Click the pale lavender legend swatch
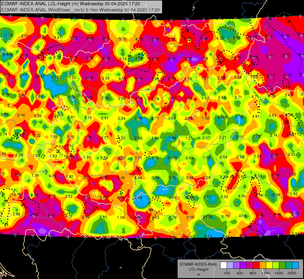Screen dimensions: 304x279 (230, 265)
